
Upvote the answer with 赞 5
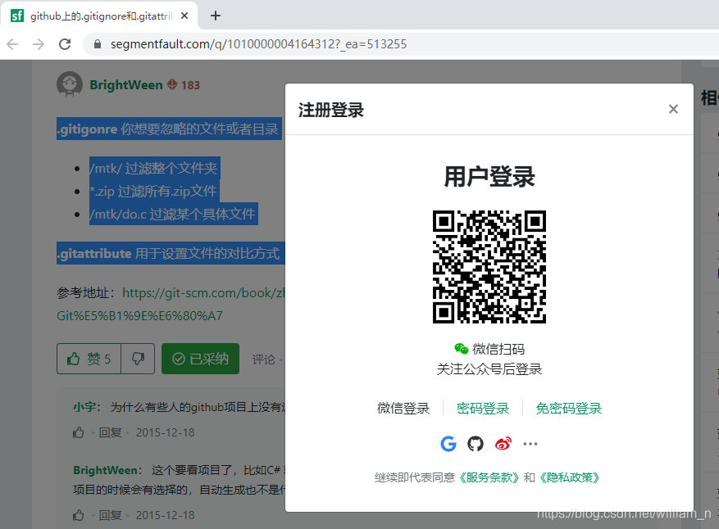pyautogui.click(x=89, y=359)
